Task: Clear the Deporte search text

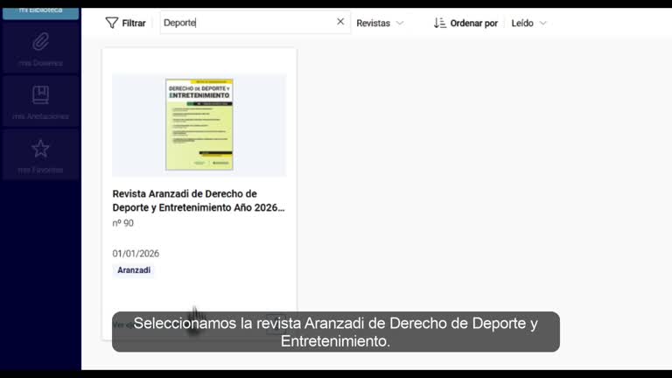Action: [340, 21]
